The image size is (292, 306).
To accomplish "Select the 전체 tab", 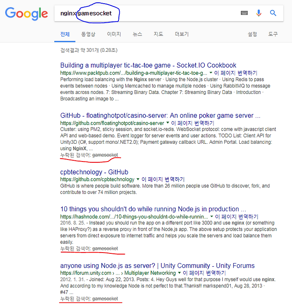I will coord(65,34).
